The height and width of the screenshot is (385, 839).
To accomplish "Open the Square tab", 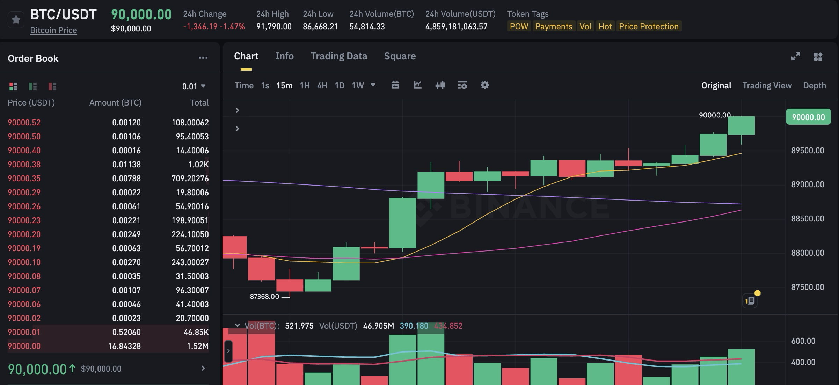I will tap(400, 56).
